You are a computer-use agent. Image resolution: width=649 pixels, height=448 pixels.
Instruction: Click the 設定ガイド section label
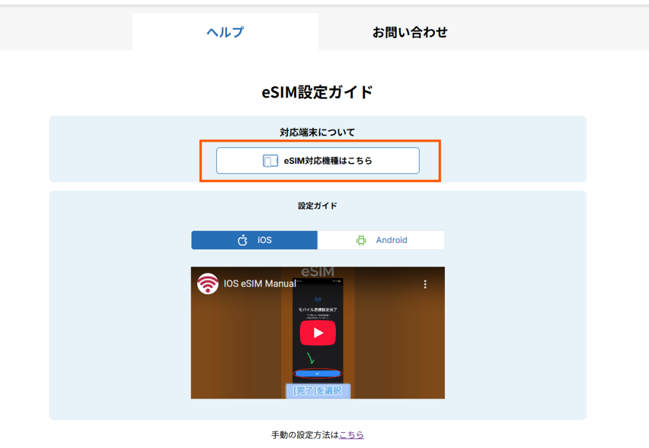(x=318, y=206)
